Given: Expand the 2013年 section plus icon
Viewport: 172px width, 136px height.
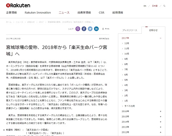Looking at the screenshot, I should point(160,127).
